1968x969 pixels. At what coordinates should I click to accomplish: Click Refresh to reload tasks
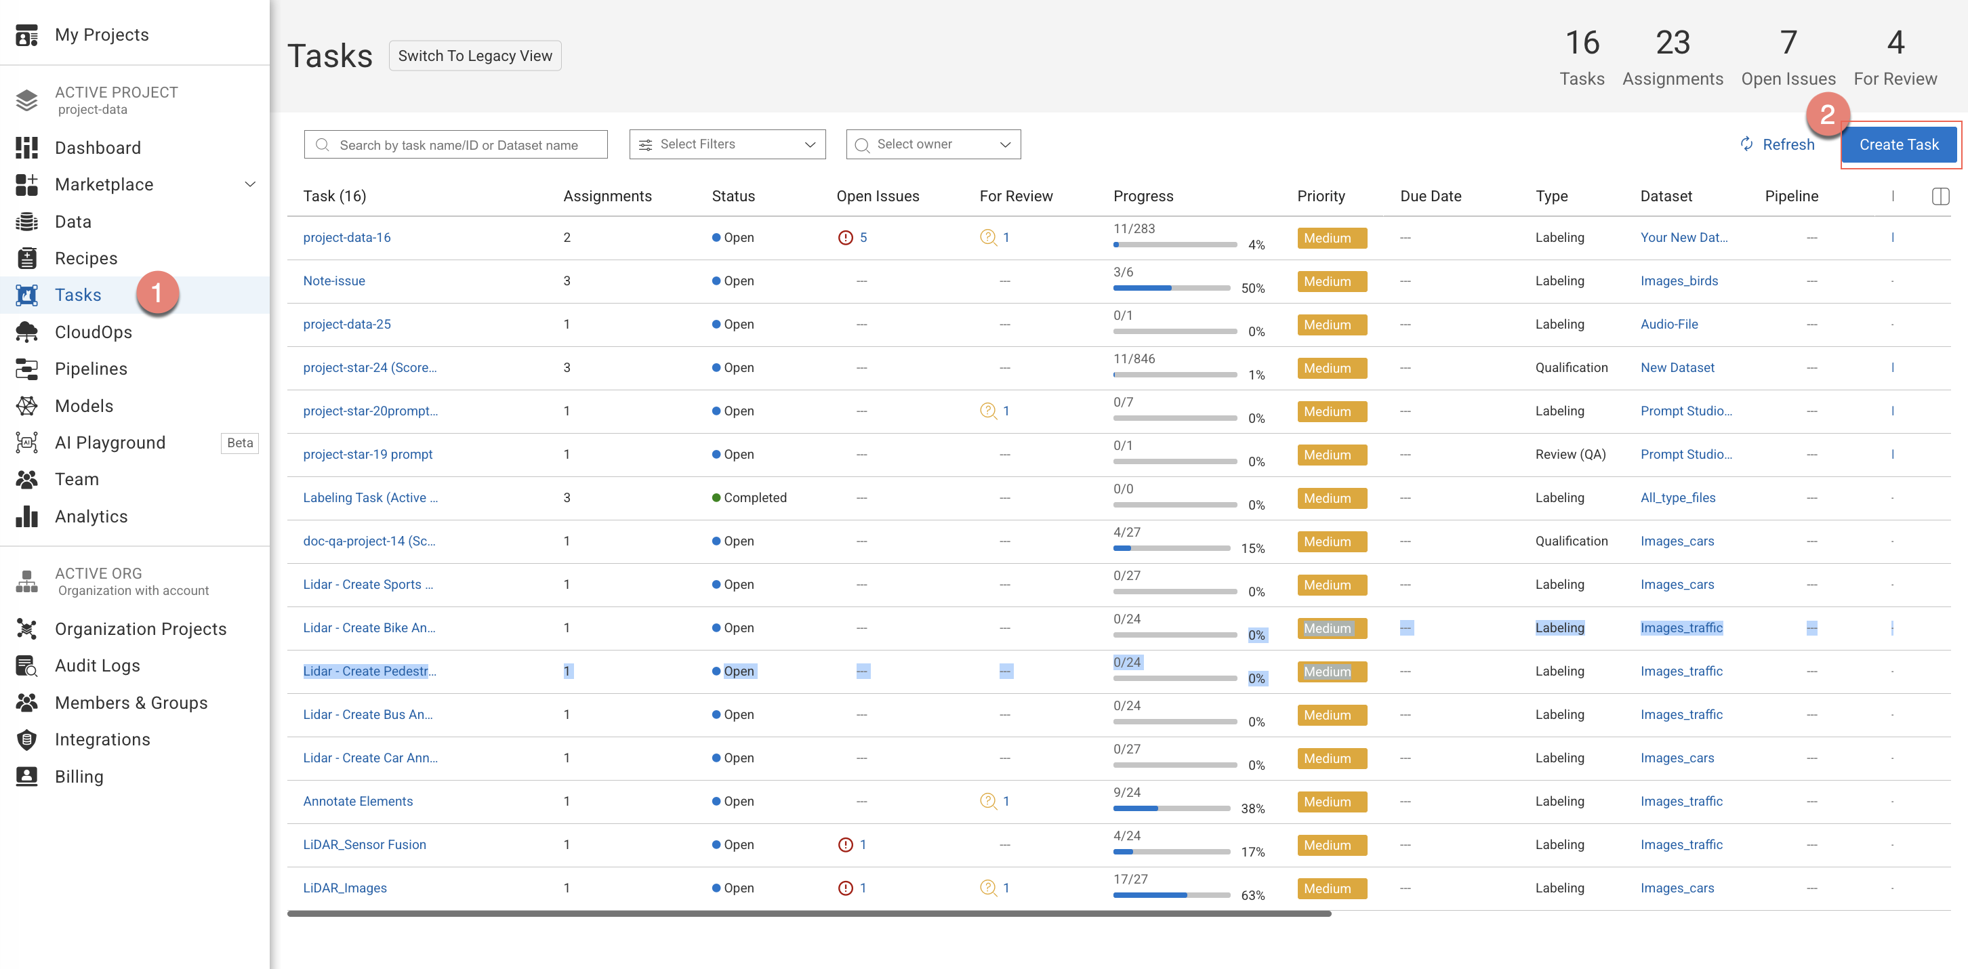[1776, 144]
